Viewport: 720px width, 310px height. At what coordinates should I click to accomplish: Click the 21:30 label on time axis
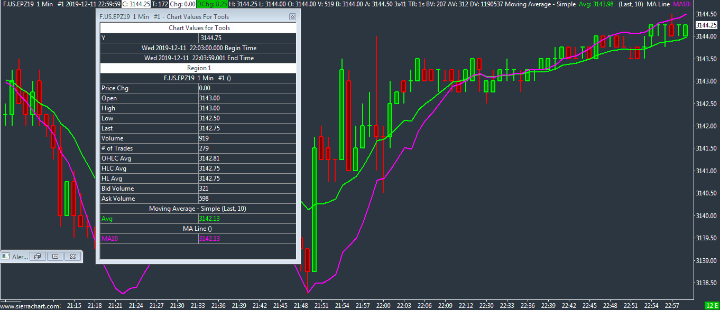click(177, 306)
